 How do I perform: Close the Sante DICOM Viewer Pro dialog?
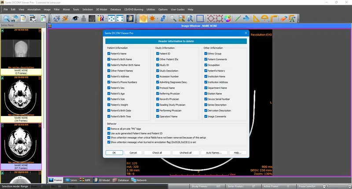tap(246, 33)
